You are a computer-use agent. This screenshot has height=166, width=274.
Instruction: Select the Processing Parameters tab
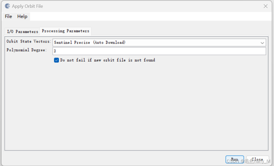pos(66,31)
